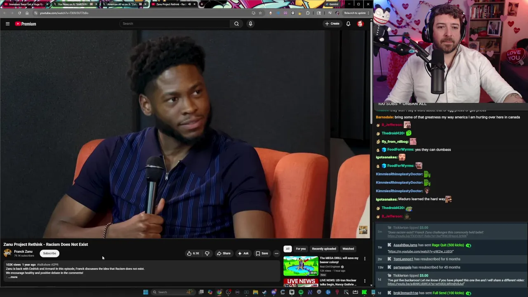
Task: Open Chrome from the taskbar
Action: 219,292
